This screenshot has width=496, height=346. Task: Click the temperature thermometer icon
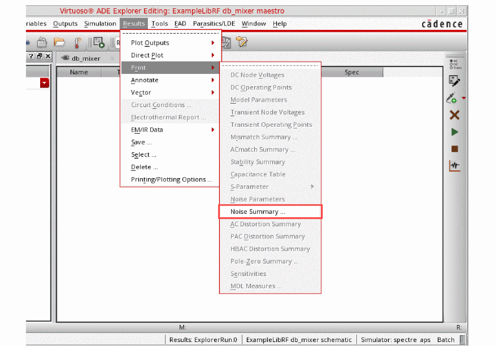[77, 43]
